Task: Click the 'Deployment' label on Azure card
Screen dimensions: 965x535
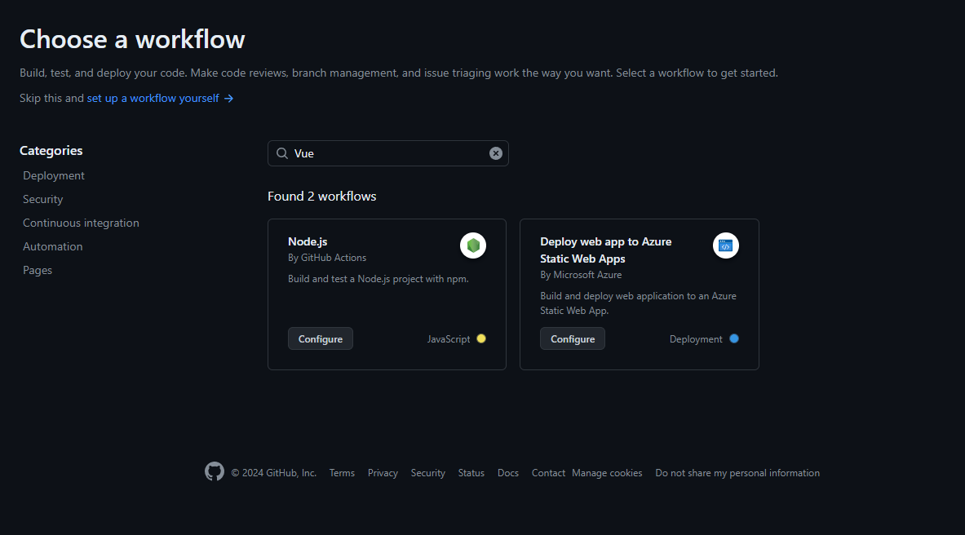Action: [696, 339]
